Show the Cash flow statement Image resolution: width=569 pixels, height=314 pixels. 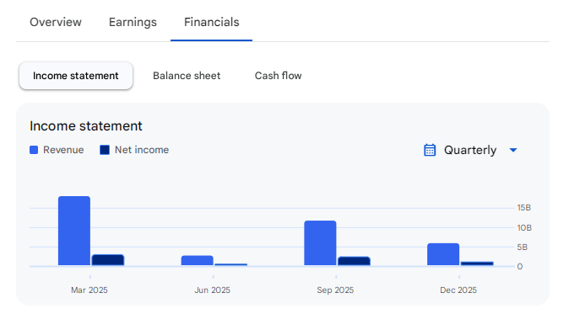tap(278, 76)
